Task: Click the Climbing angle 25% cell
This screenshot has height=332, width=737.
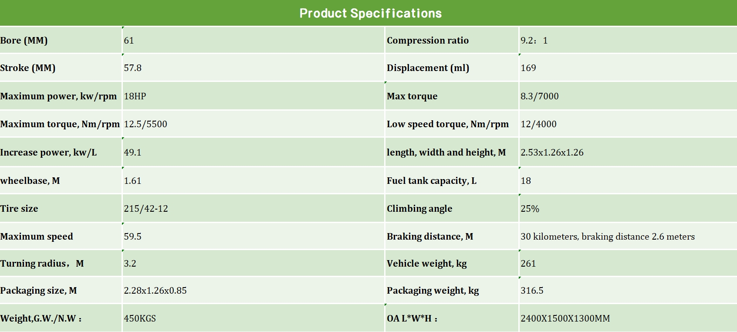Action: 530,209
